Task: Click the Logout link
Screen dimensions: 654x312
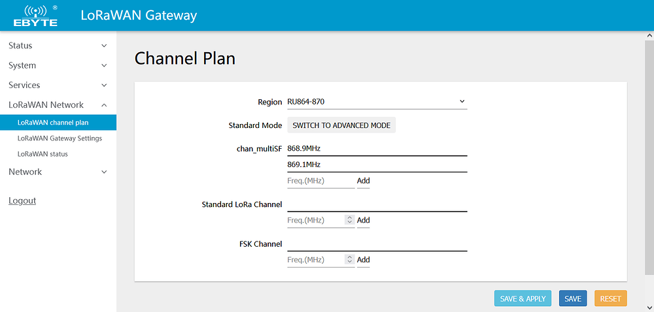Action: pos(22,201)
